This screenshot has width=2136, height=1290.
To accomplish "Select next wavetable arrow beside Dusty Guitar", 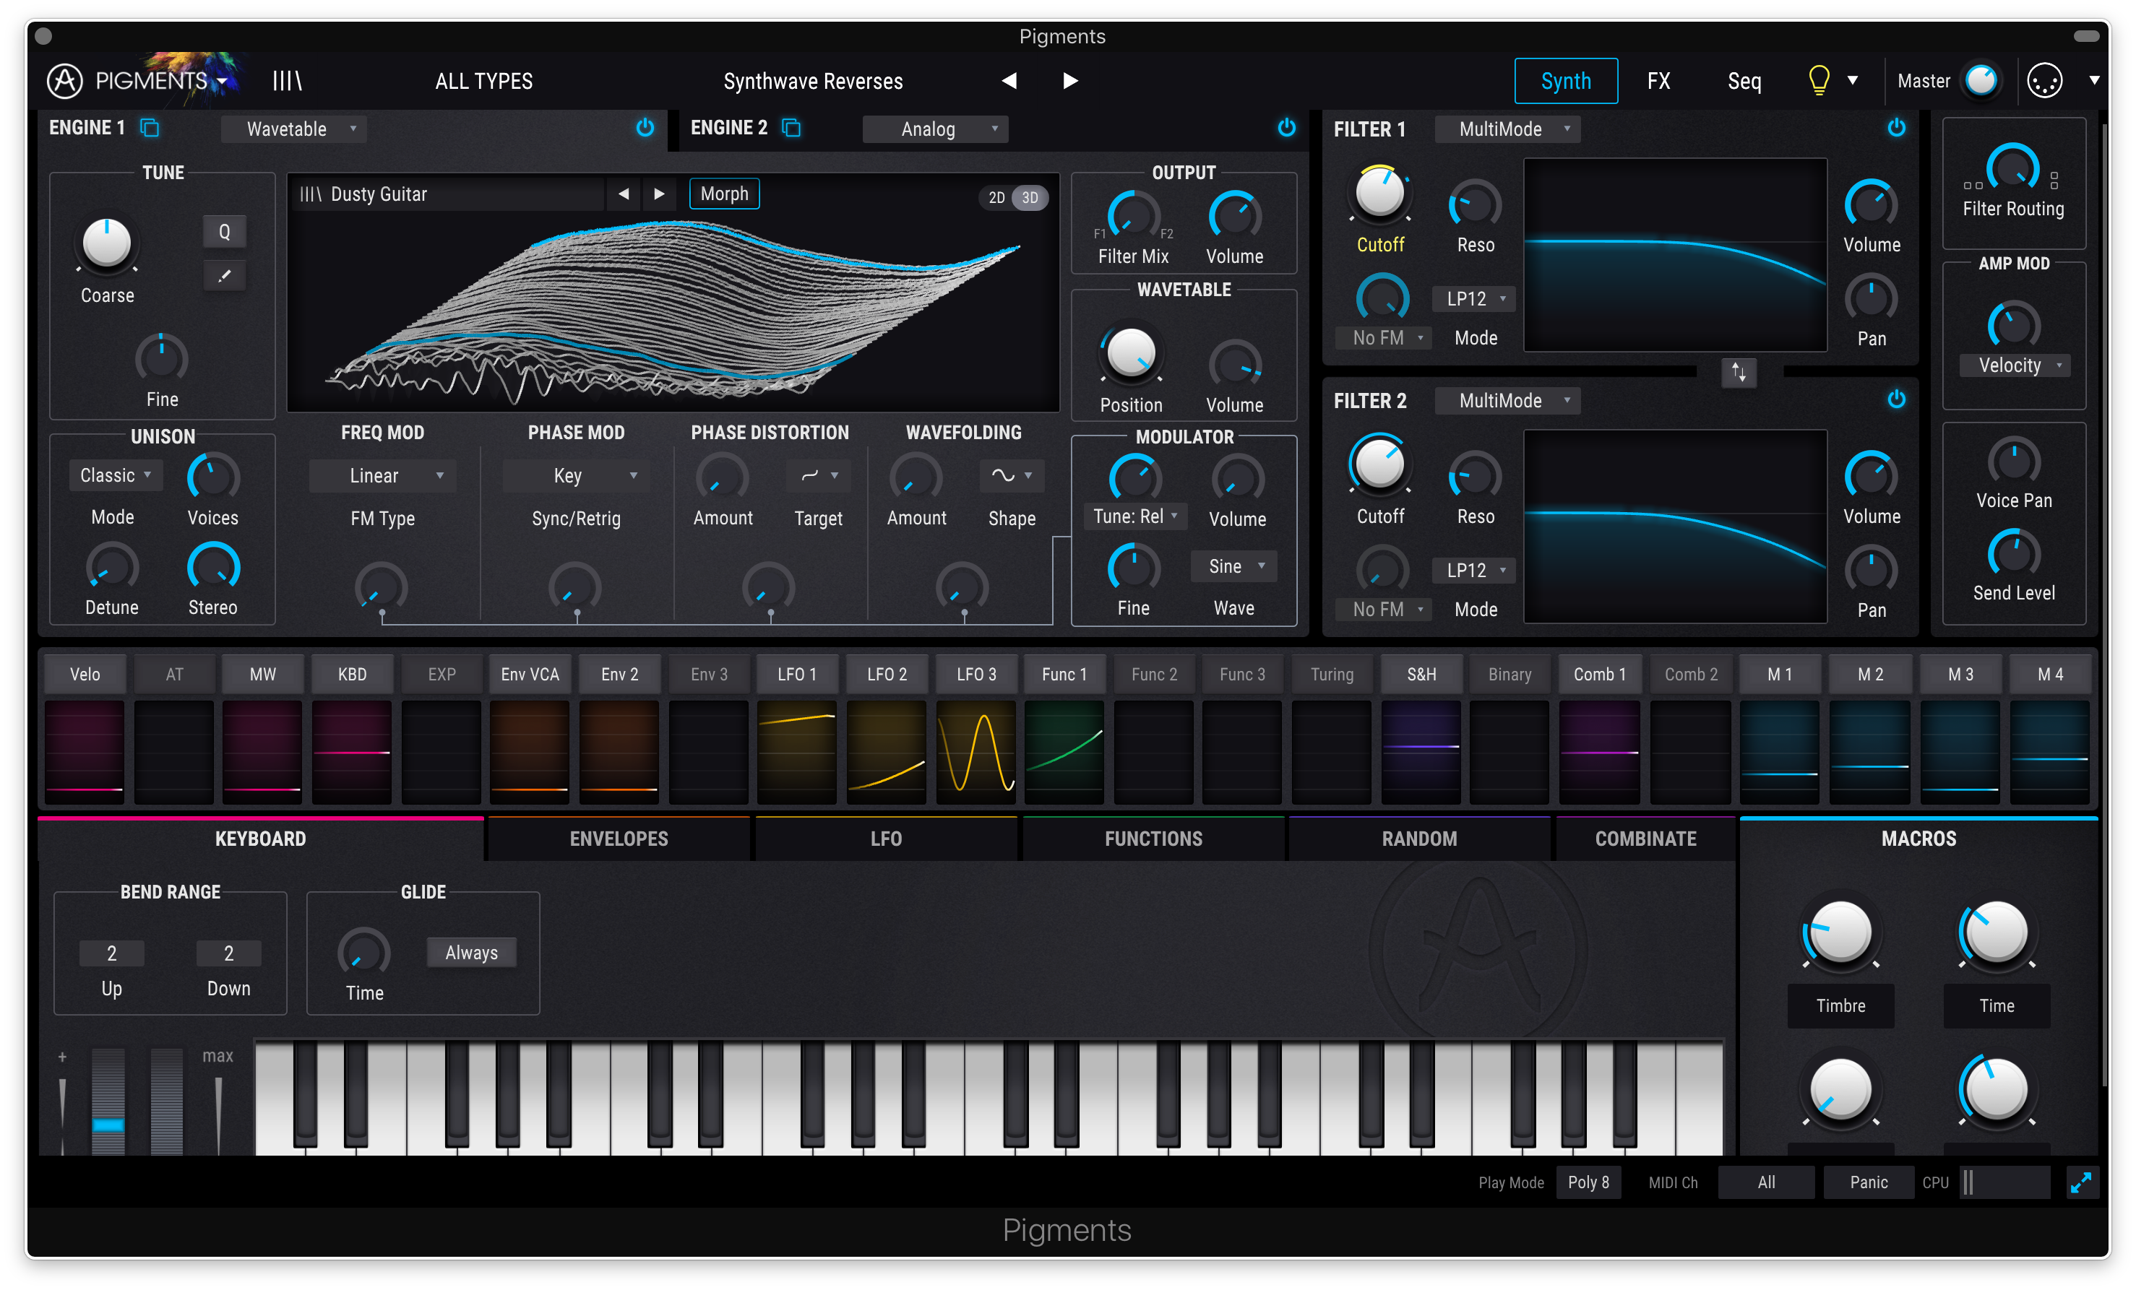I will pyautogui.click(x=659, y=194).
